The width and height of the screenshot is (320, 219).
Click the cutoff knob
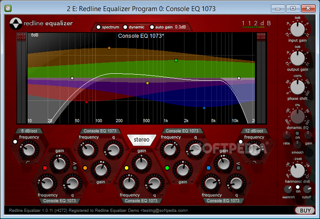(x=307, y=190)
